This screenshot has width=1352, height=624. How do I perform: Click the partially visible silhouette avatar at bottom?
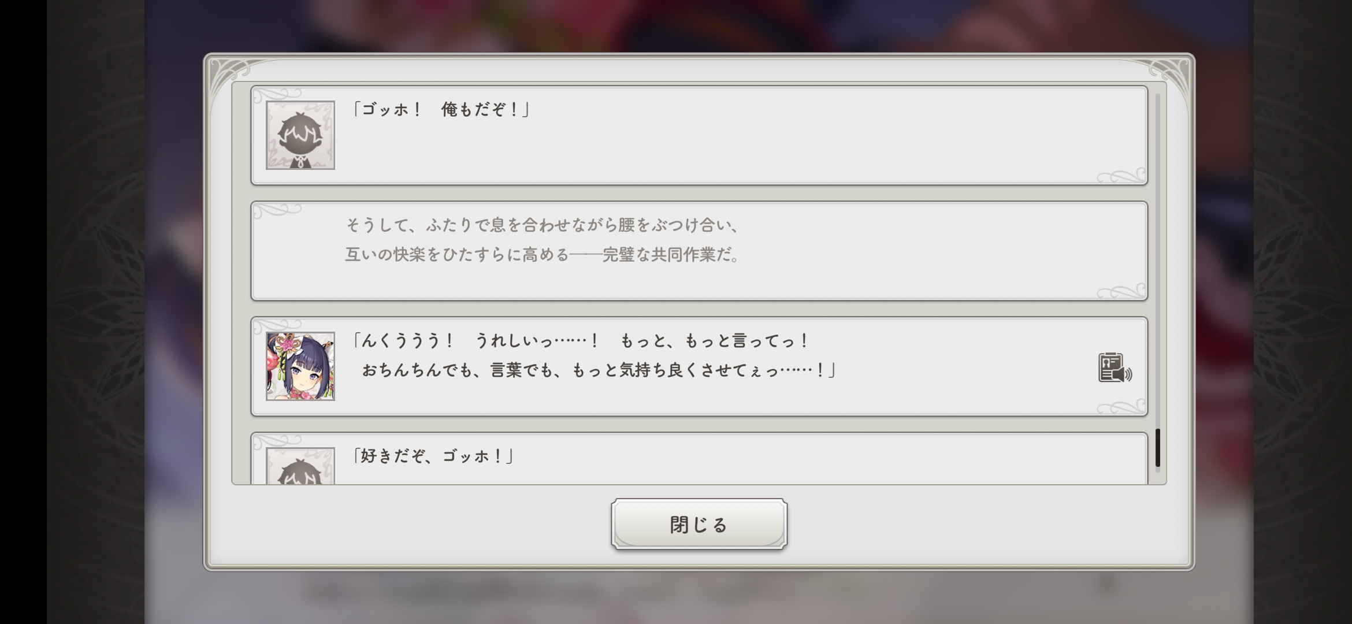pyautogui.click(x=300, y=466)
